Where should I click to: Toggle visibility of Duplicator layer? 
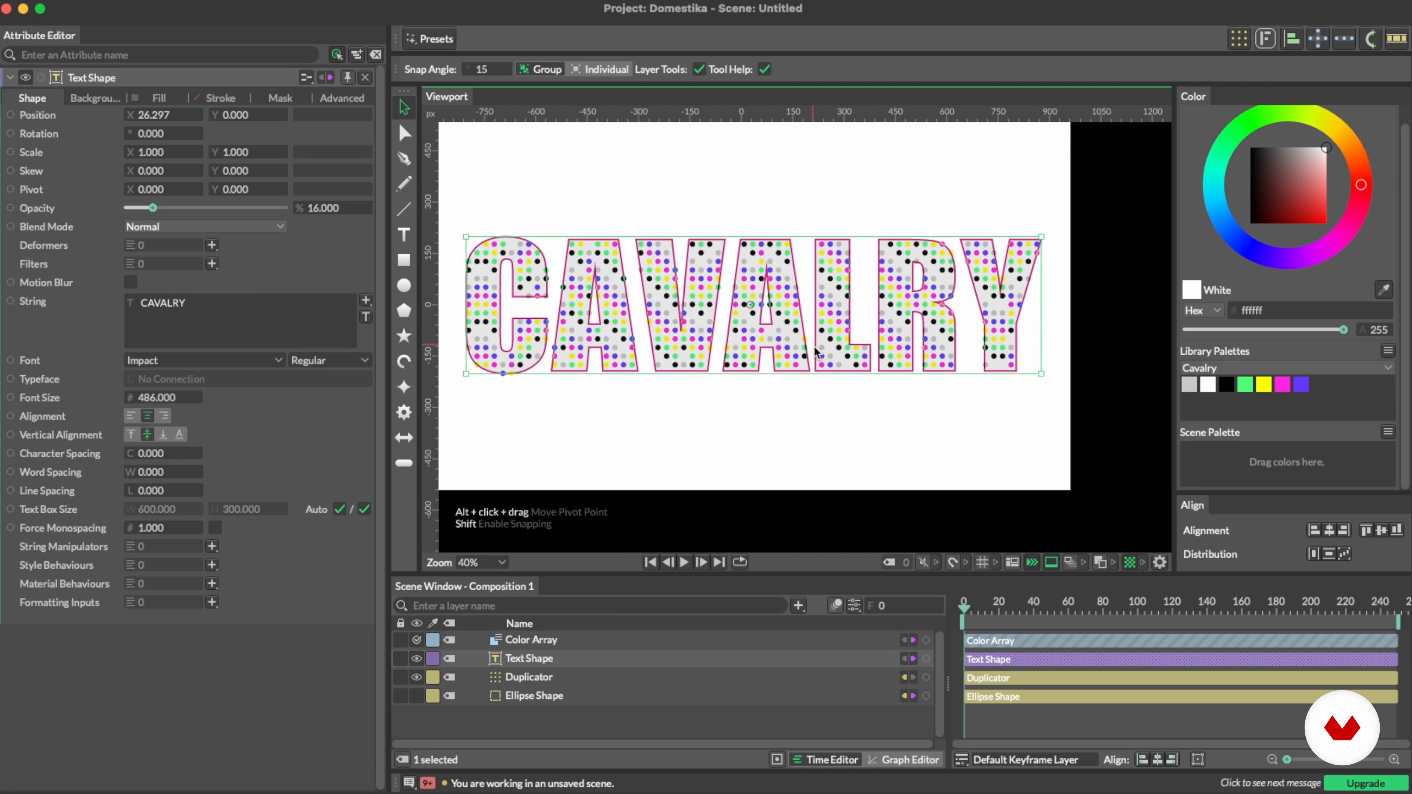pos(417,677)
